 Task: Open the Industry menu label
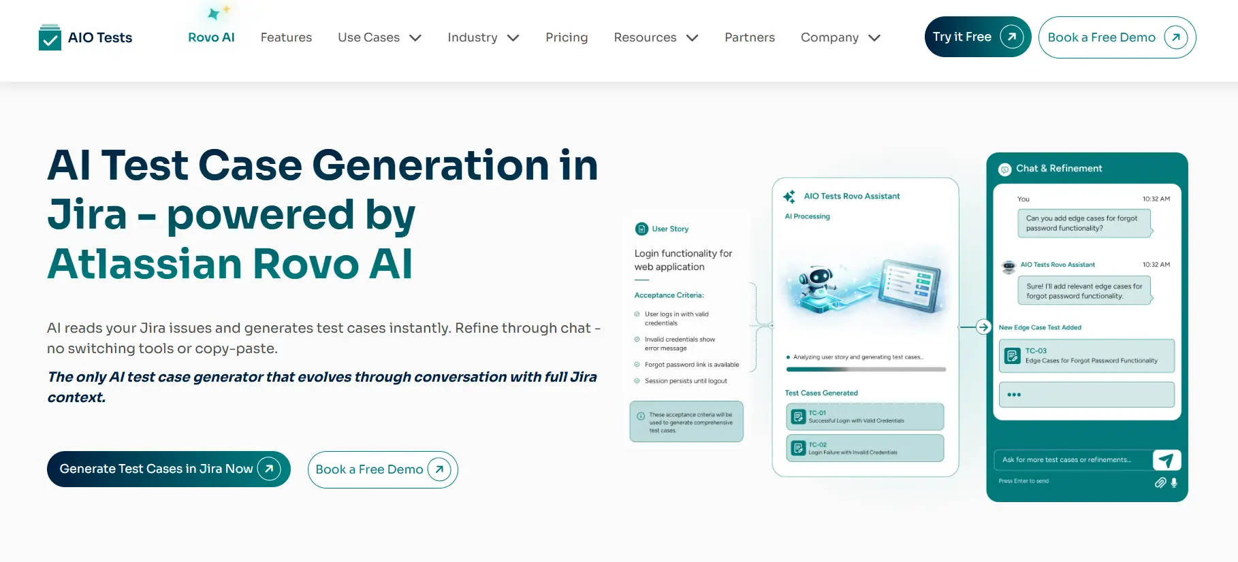pyautogui.click(x=473, y=37)
